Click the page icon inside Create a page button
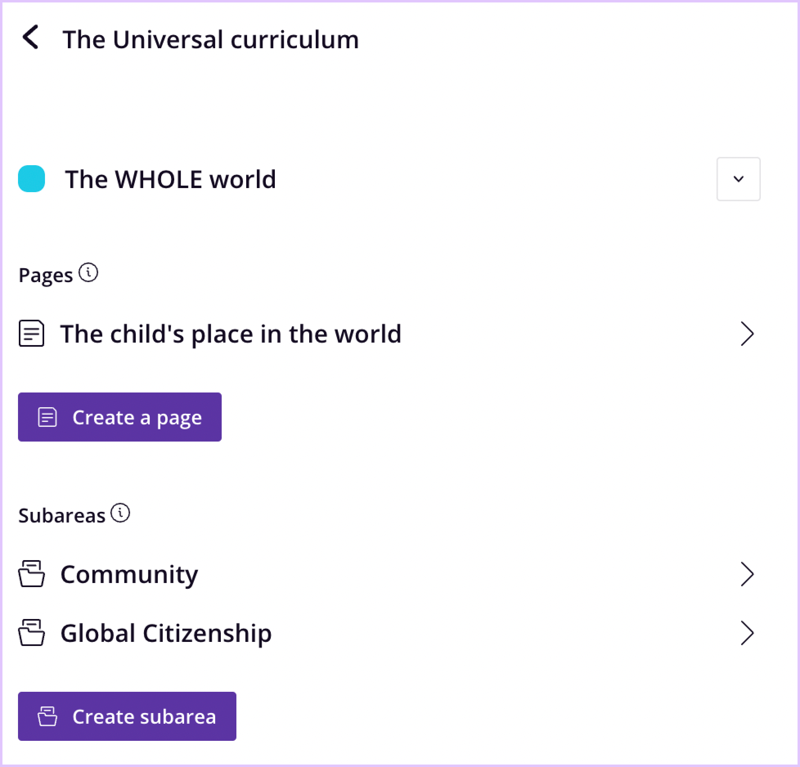The width and height of the screenshot is (800, 767). tap(47, 417)
